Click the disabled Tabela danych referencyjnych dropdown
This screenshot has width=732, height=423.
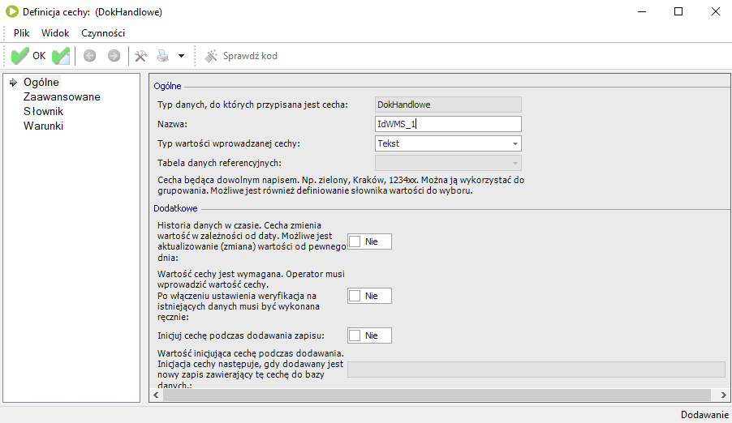pos(448,163)
